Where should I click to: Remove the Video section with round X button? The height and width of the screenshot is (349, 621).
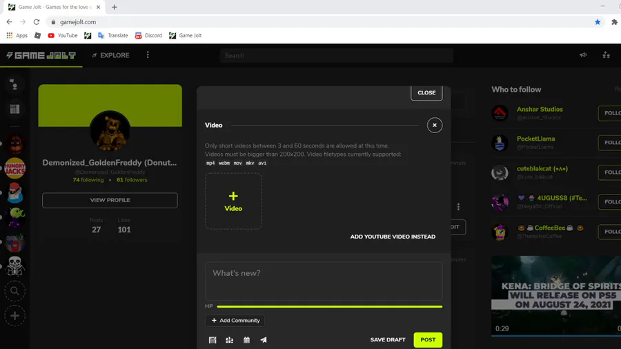click(x=435, y=125)
